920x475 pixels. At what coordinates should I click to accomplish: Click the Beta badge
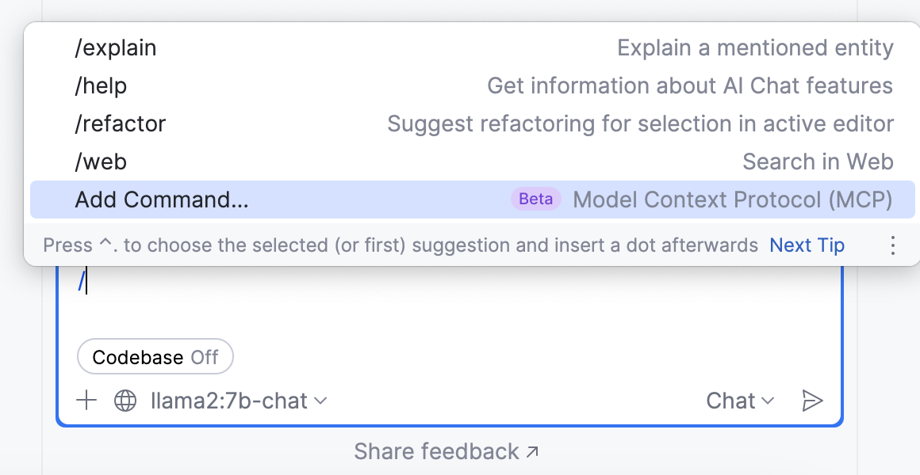click(535, 199)
